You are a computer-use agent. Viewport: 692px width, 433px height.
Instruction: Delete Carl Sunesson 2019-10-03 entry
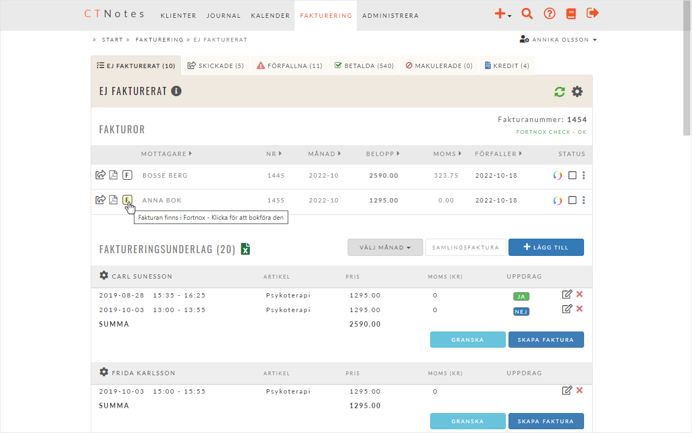point(580,309)
